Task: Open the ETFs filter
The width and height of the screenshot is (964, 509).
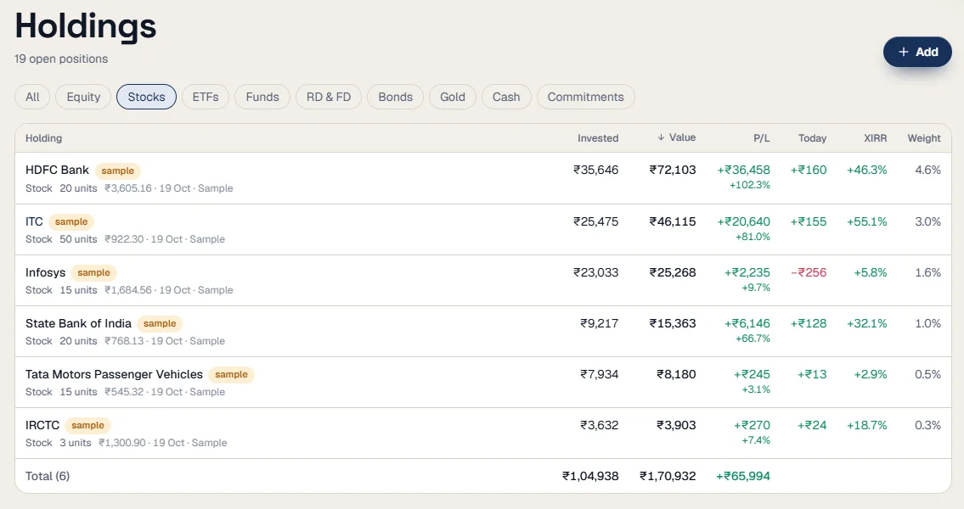Action: coord(206,97)
